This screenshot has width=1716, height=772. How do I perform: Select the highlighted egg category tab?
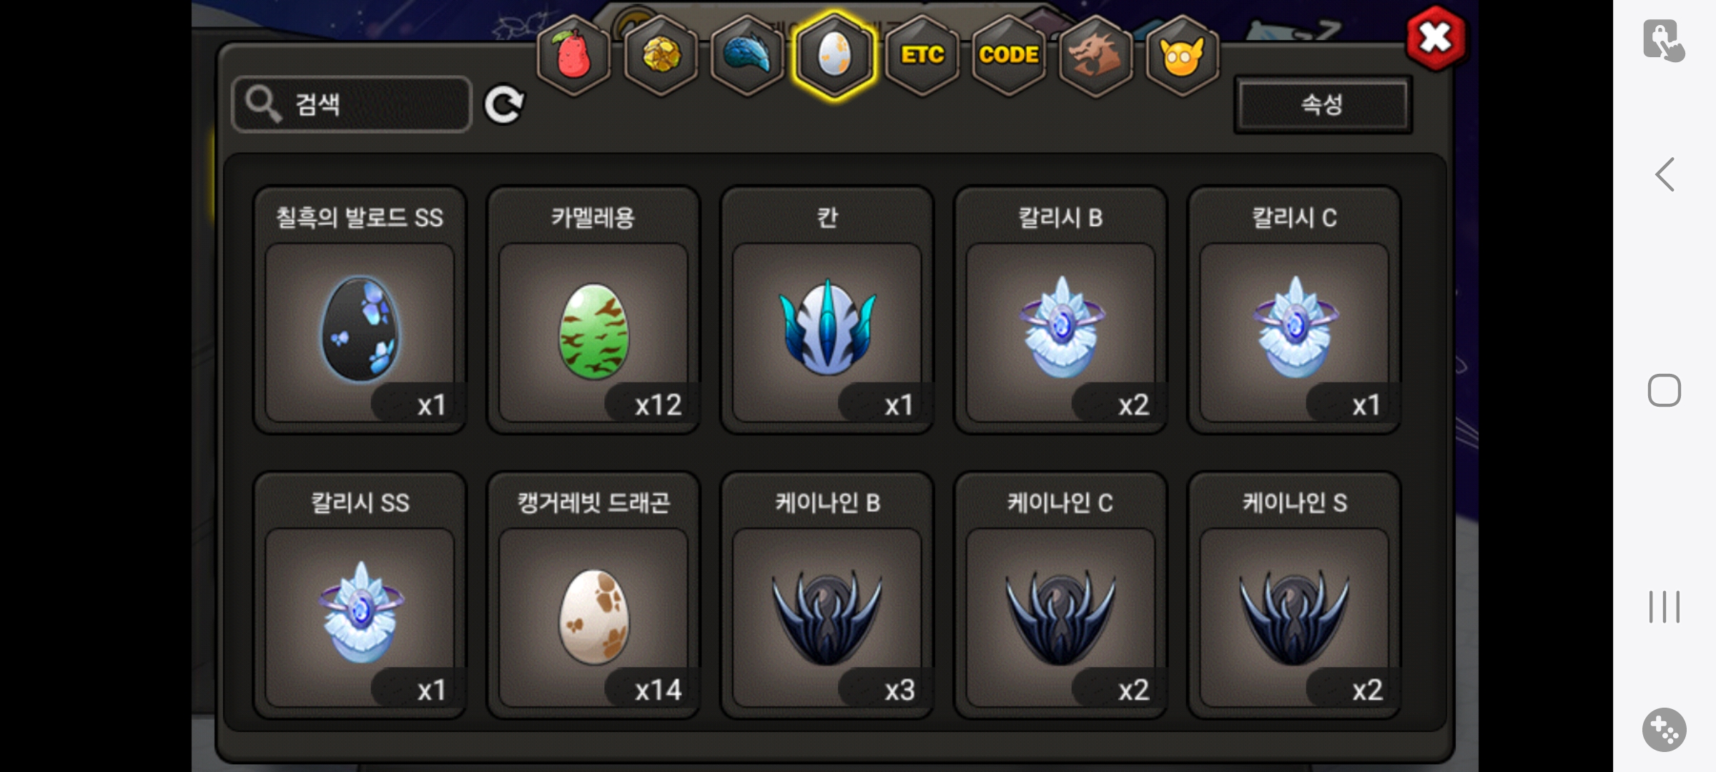click(834, 55)
